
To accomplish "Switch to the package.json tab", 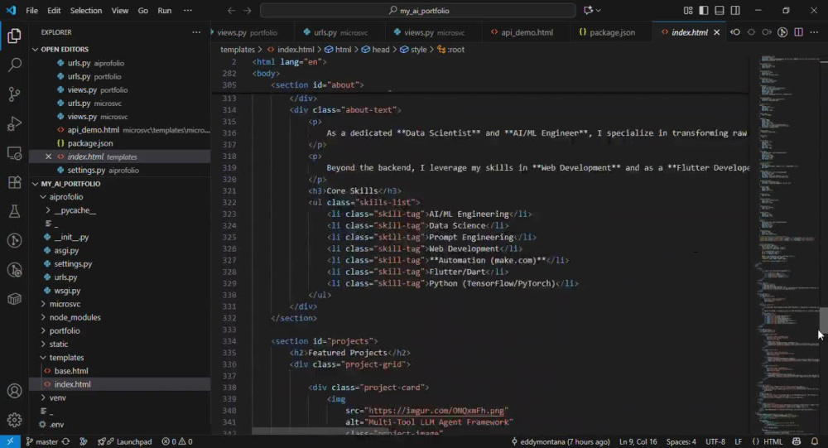I will coord(607,32).
